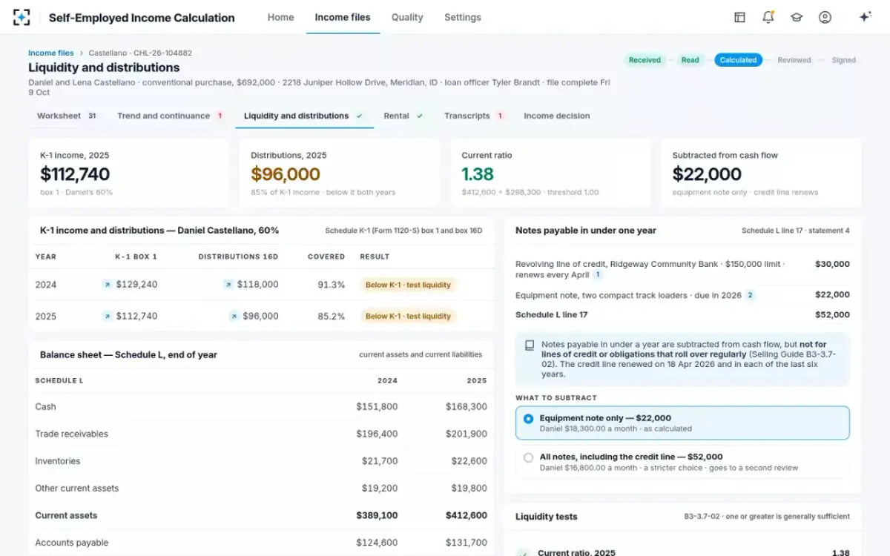Screen dimensions: 890x556
Task: Open the graduation cap learning icon
Action: (797, 17)
